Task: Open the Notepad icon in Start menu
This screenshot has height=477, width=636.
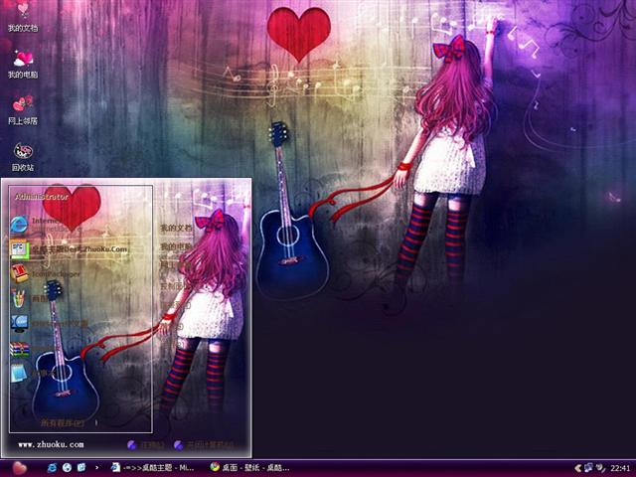Action: click(x=19, y=374)
